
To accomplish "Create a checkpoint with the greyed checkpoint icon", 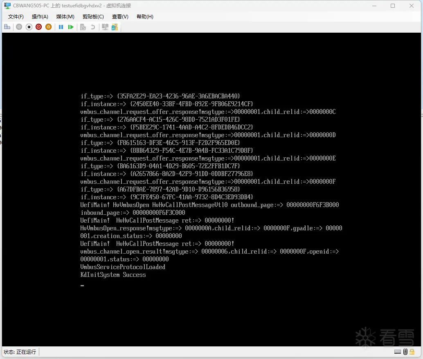I will [x=83, y=27].
